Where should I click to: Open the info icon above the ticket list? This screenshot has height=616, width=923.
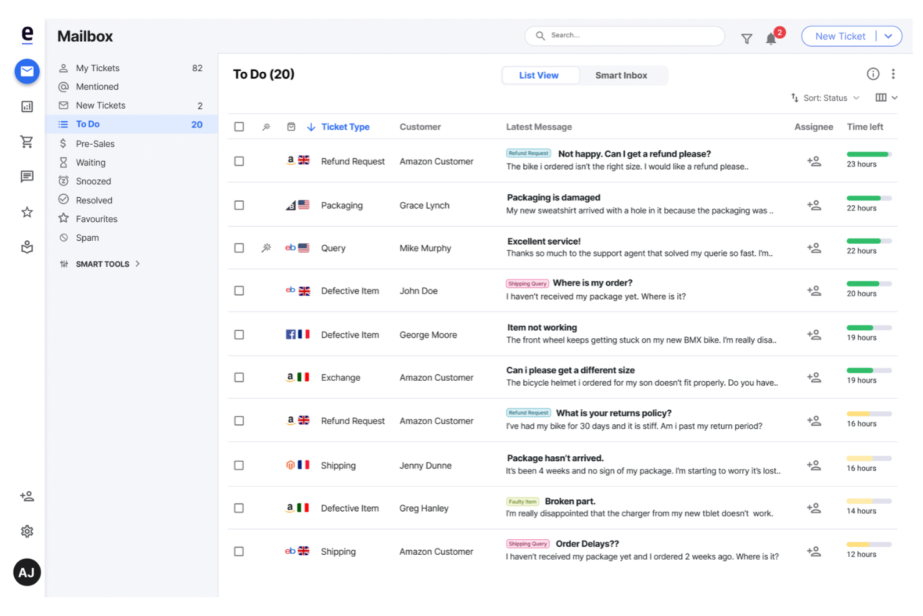872,73
